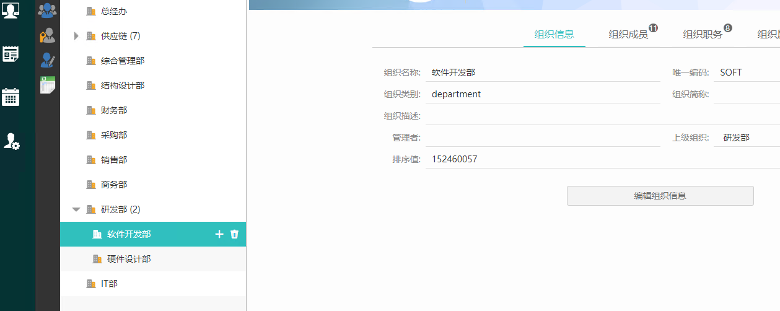Switch to the 组织信息 tab
The height and width of the screenshot is (311, 780).
(x=554, y=34)
